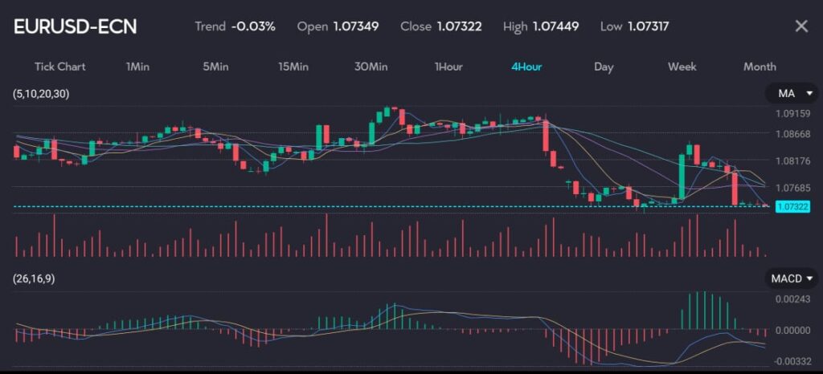Image resolution: width=823 pixels, height=374 pixels.
Task: Expand the MACD indicator dropdown
Action: click(791, 278)
